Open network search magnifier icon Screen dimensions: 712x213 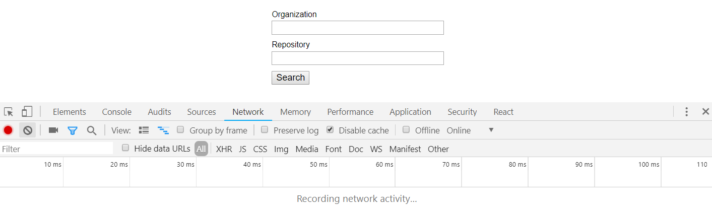click(91, 130)
